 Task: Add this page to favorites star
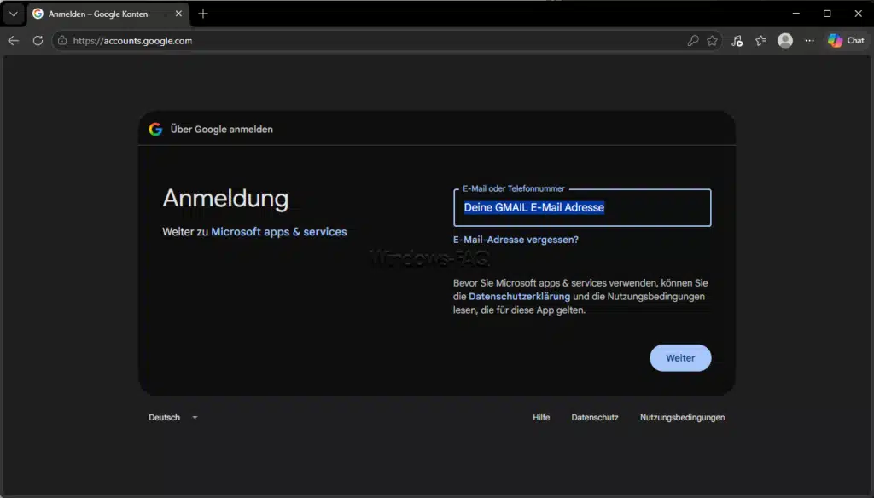click(712, 41)
